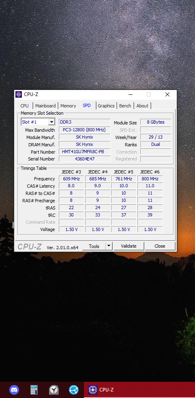The width and height of the screenshot is (195, 398).
Task: Click the empty Correction field
Action: 156,152
